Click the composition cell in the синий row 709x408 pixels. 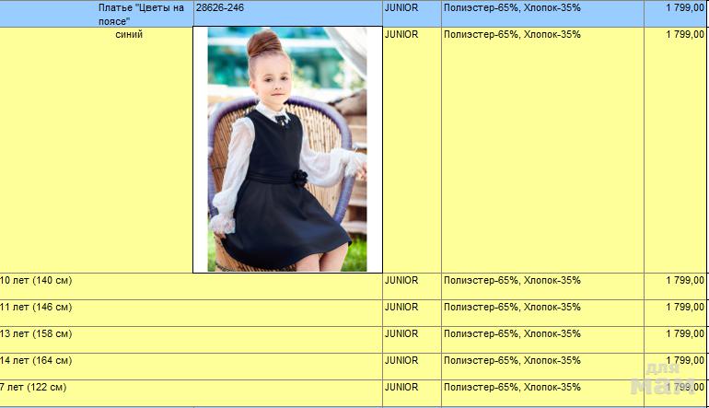click(x=512, y=34)
